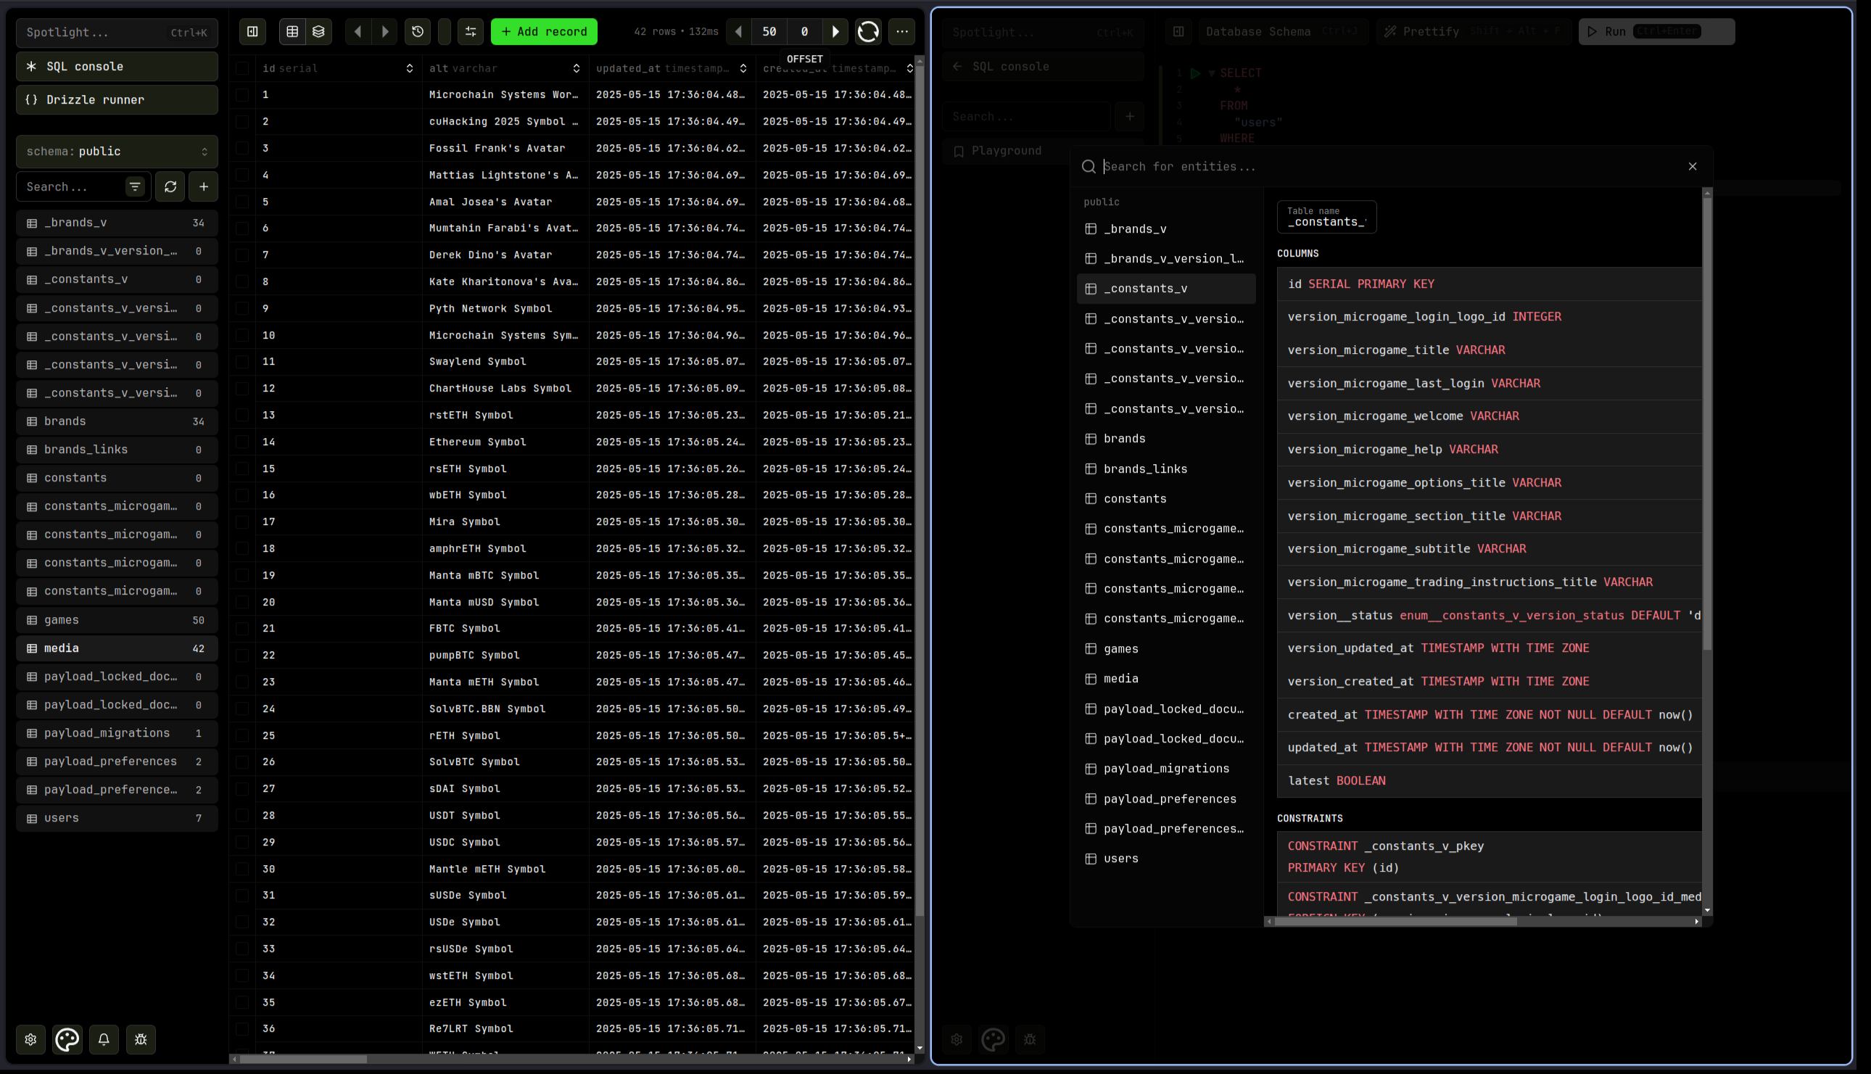Toggle the select-all header checkbox

coord(242,68)
